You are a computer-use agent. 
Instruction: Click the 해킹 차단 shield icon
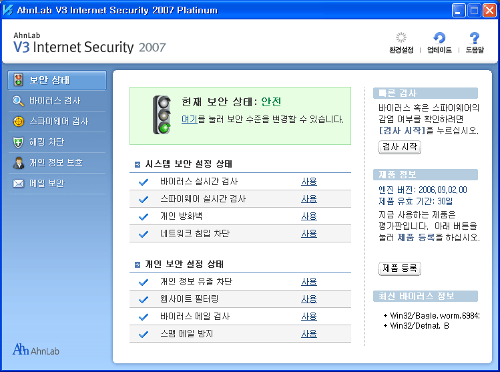coord(18,142)
